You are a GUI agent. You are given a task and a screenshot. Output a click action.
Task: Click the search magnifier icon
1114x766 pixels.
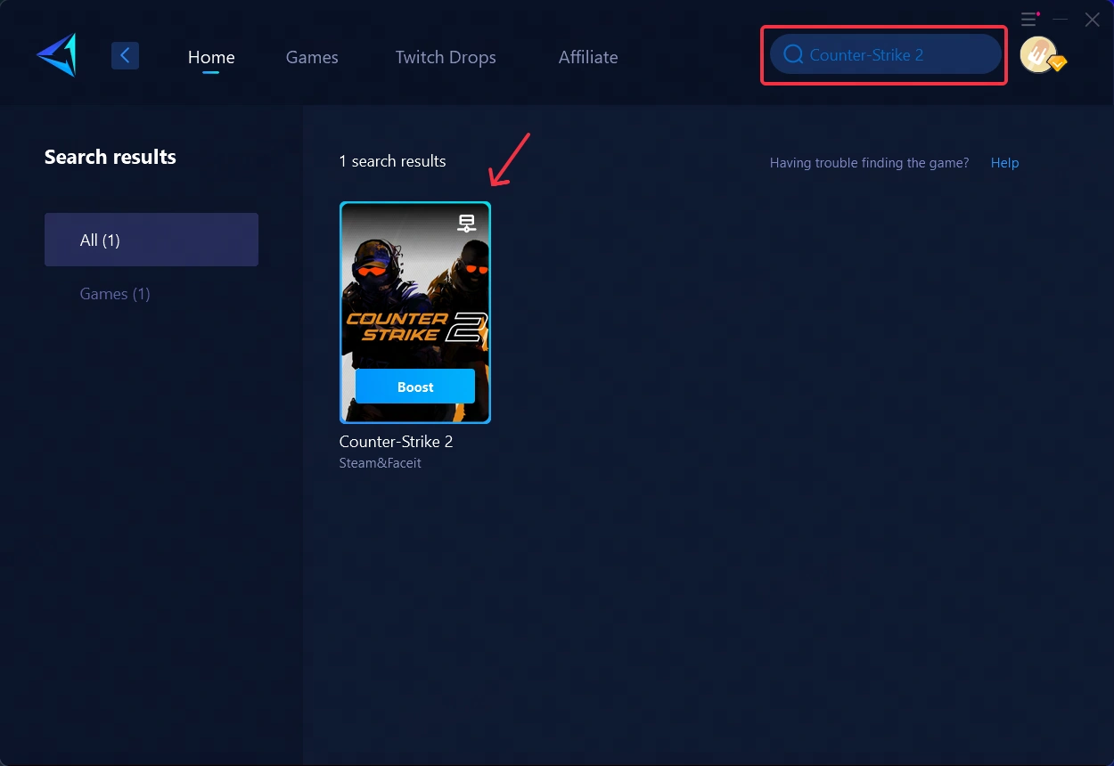[793, 55]
